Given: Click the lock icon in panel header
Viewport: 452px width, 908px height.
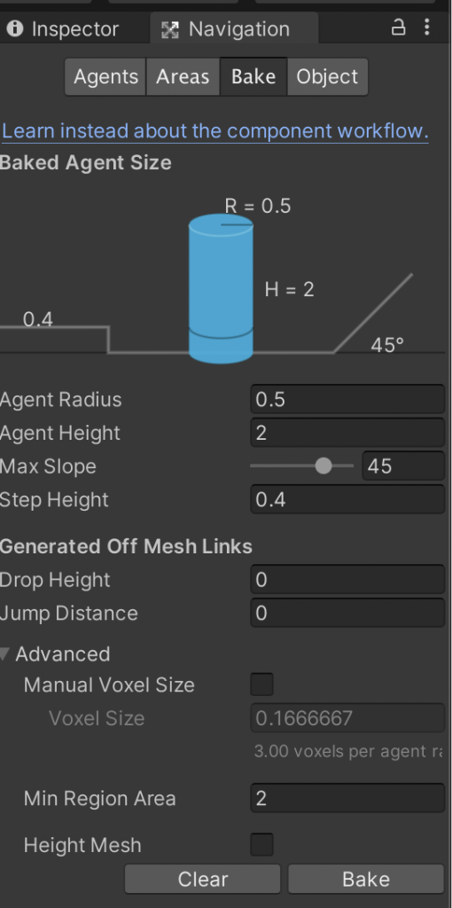Looking at the screenshot, I should point(398,27).
